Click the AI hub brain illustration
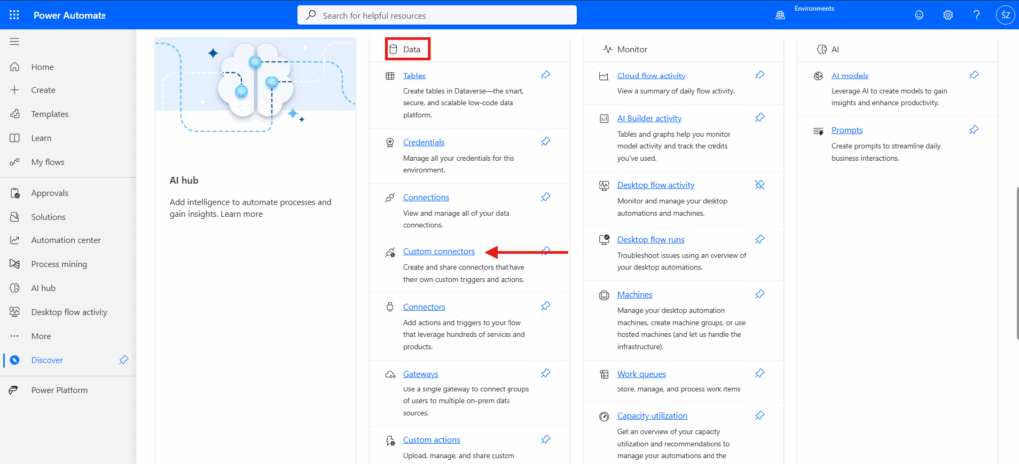The width and height of the screenshot is (1019, 464). (256, 84)
